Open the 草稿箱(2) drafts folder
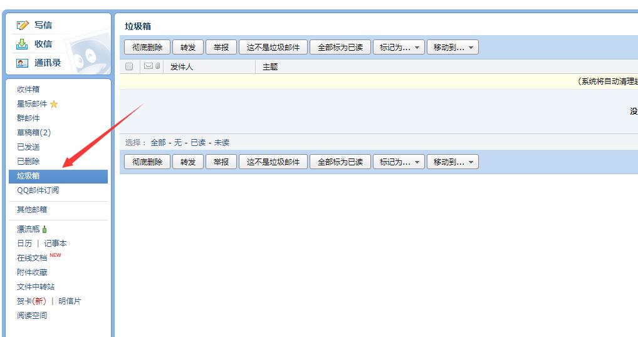Viewport: 638px width, 337px height. pyautogui.click(x=34, y=133)
